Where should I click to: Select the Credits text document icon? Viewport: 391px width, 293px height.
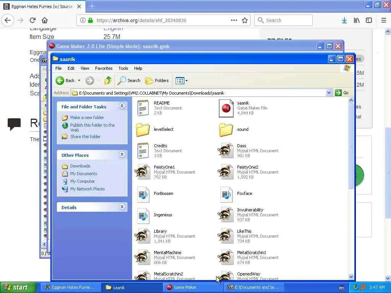143,150
